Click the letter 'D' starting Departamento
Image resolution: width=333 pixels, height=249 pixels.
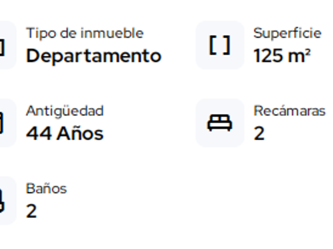tap(33, 56)
